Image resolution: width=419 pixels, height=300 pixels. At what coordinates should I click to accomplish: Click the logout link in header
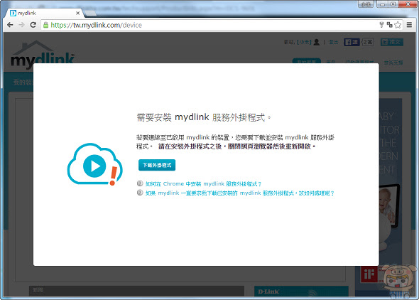333,42
